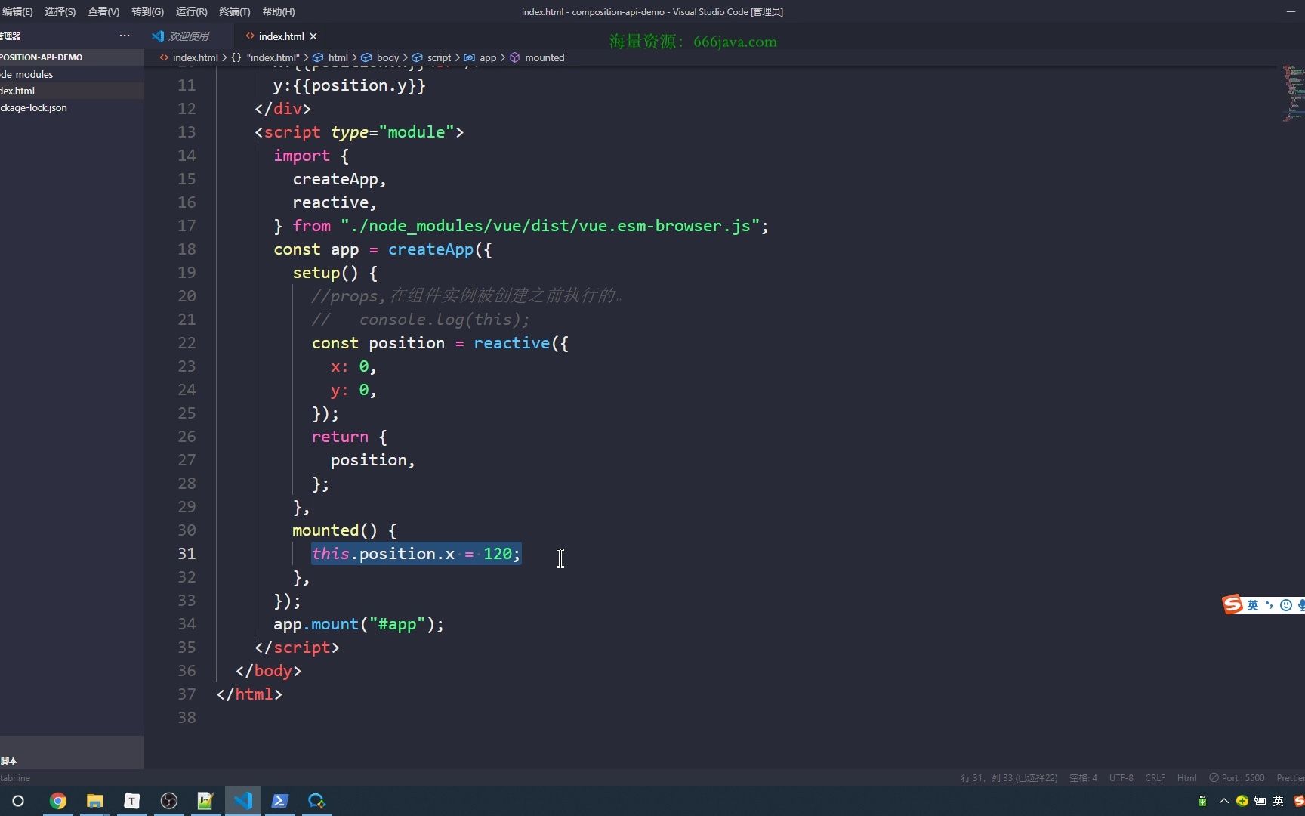Image resolution: width=1305 pixels, height=816 pixels.
Task: Open breadcrumb dropdown for body
Action: [x=387, y=57]
